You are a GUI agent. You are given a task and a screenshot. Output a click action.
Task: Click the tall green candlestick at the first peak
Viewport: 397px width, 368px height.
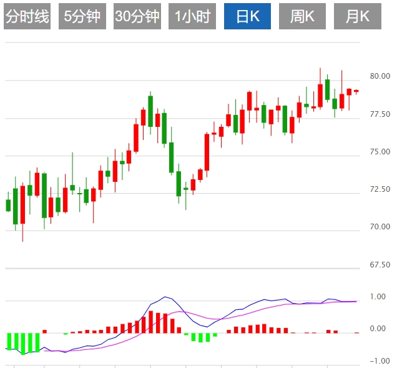150,111
